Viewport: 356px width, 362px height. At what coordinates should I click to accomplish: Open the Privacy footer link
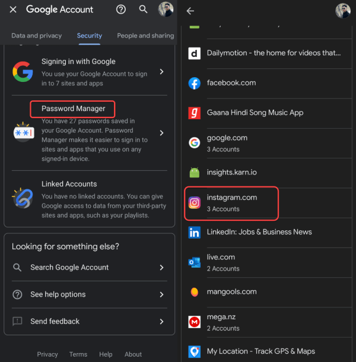47,354
